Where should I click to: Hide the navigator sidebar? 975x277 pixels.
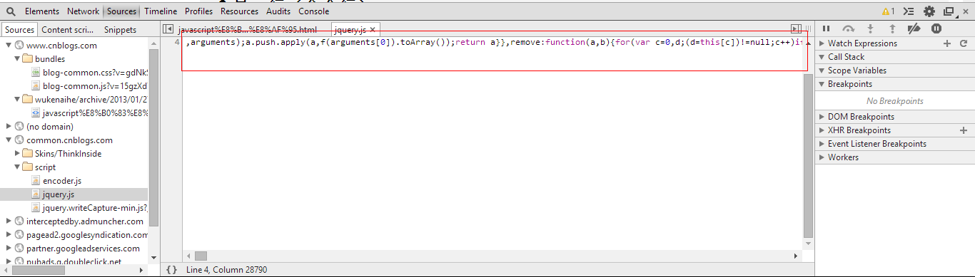coord(168,29)
